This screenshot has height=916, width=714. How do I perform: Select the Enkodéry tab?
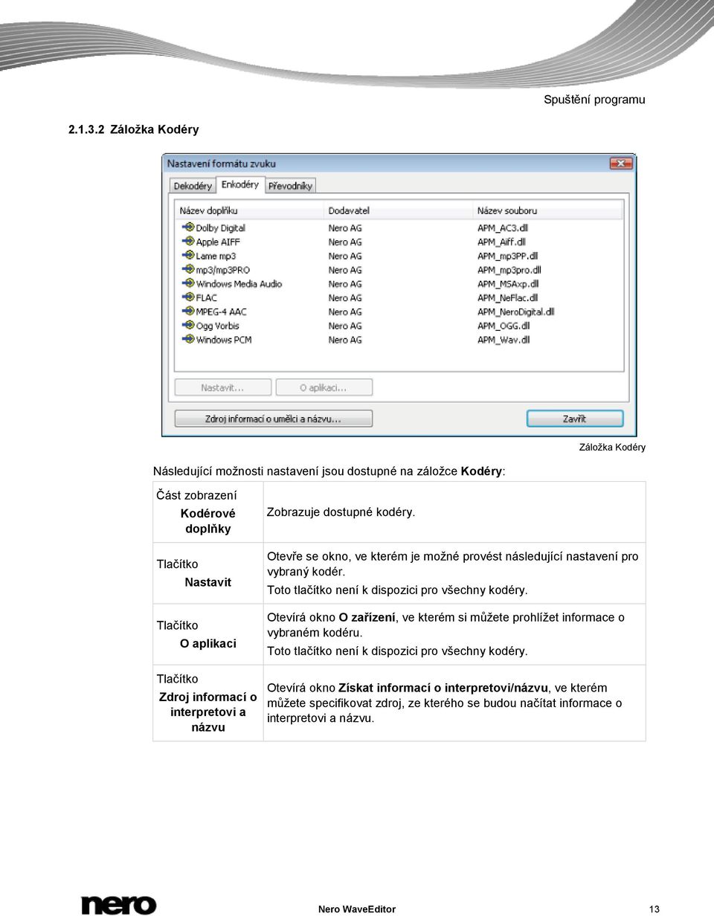click(240, 184)
